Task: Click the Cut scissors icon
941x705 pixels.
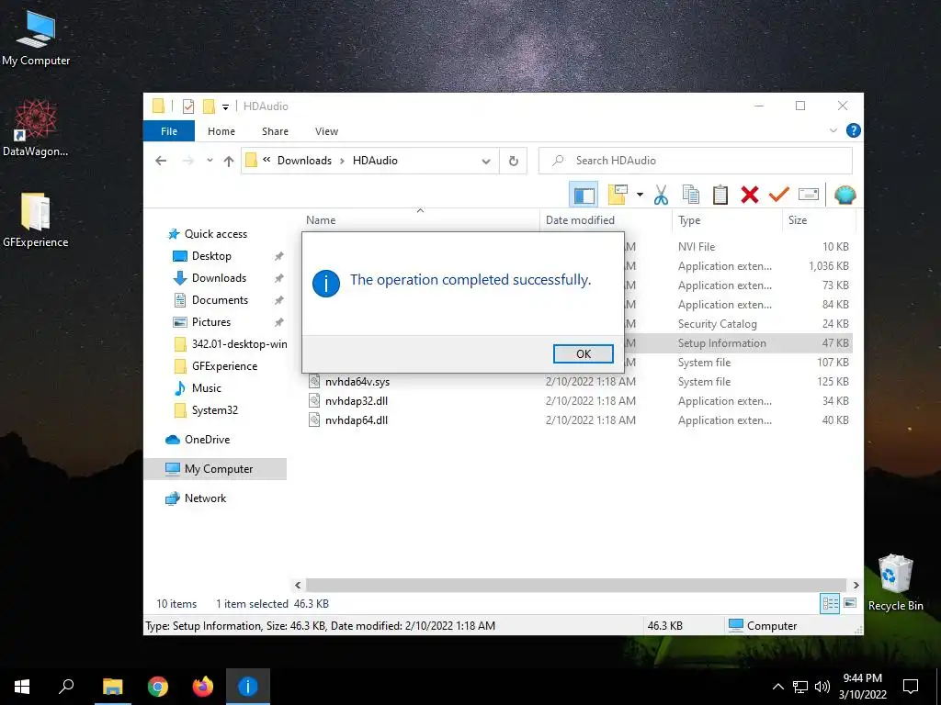Action: point(661,195)
